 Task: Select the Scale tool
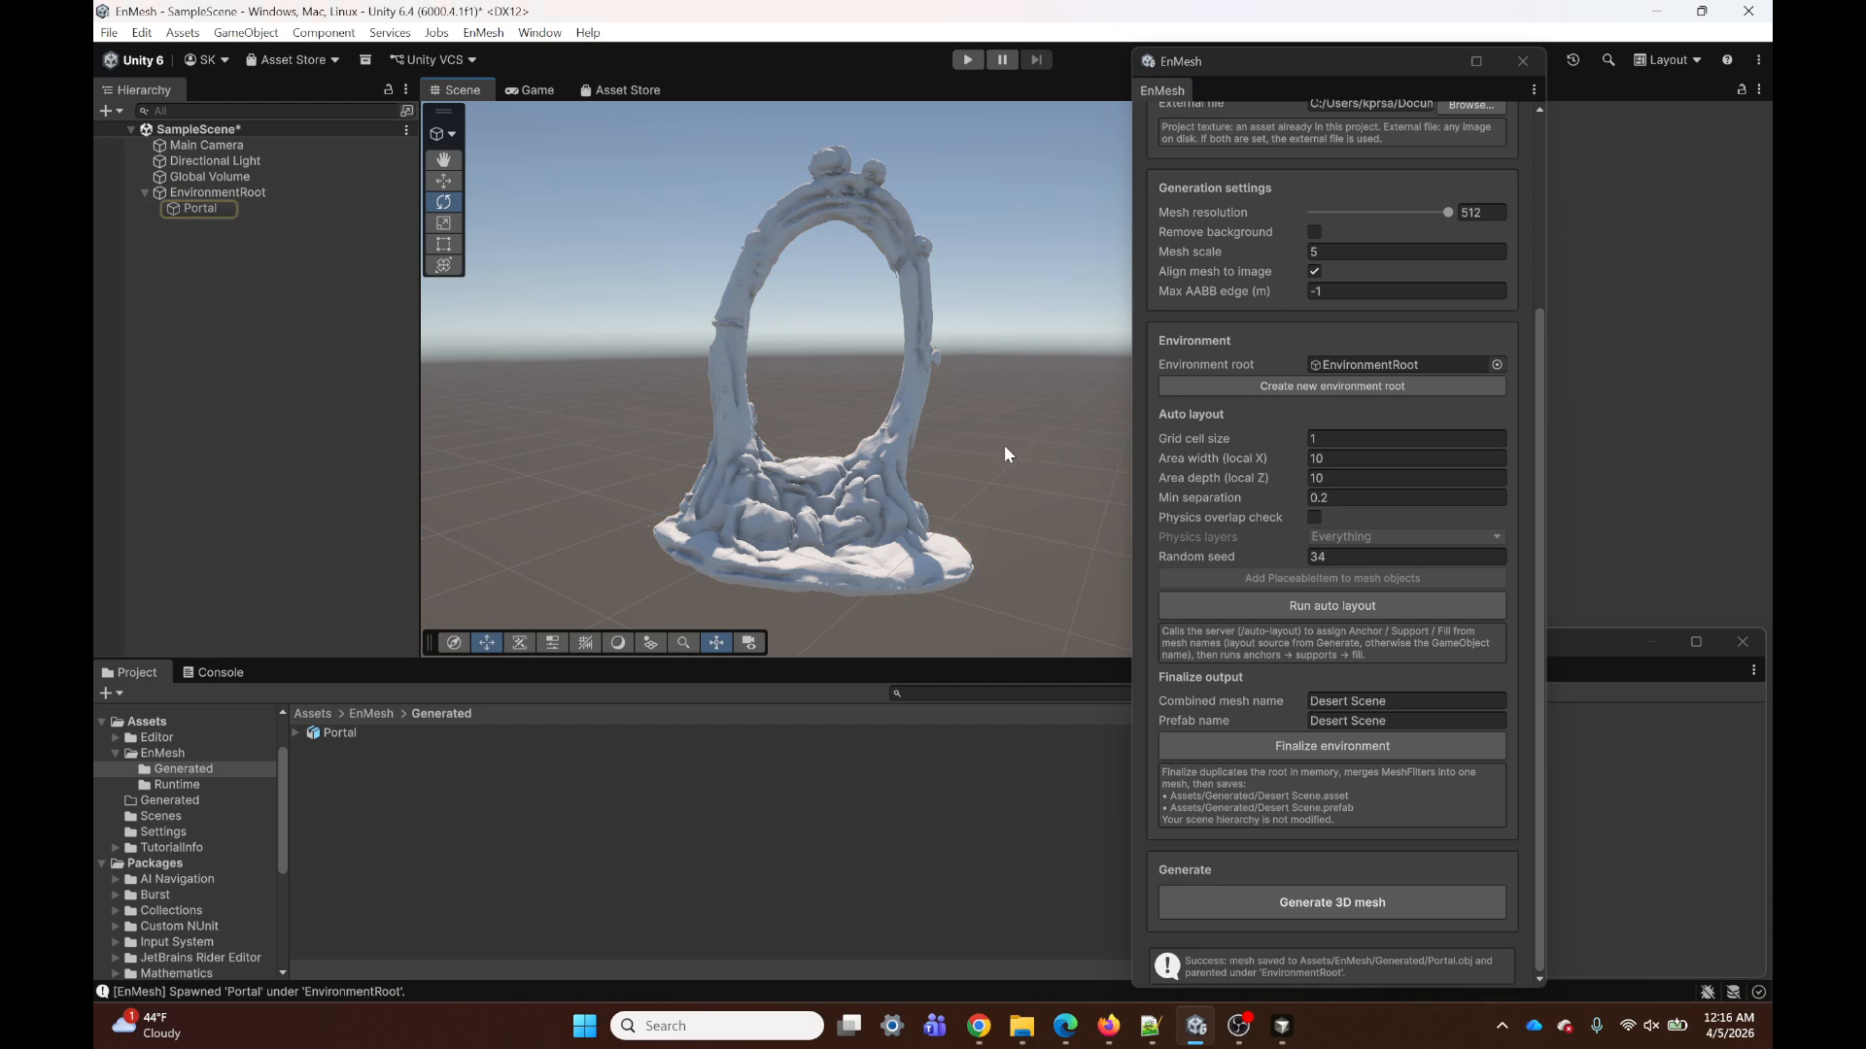443,223
